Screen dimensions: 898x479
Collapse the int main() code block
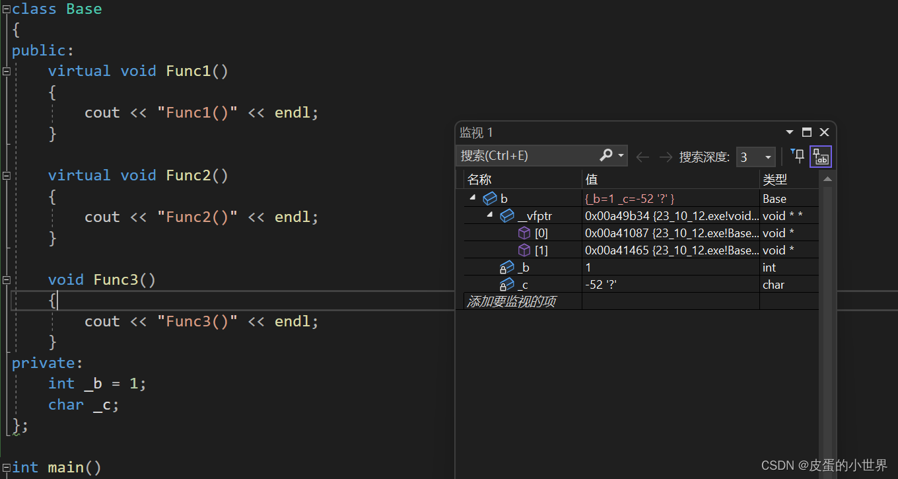click(x=6, y=468)
